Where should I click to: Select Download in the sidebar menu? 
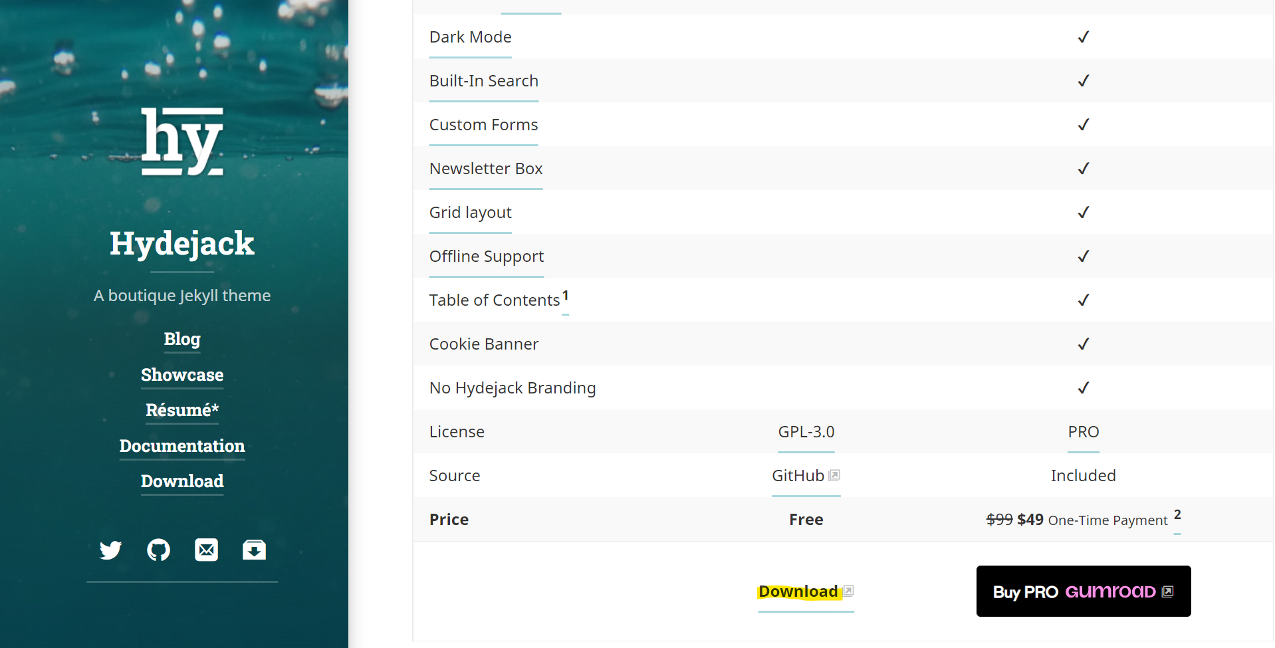[x=182, y=481]
